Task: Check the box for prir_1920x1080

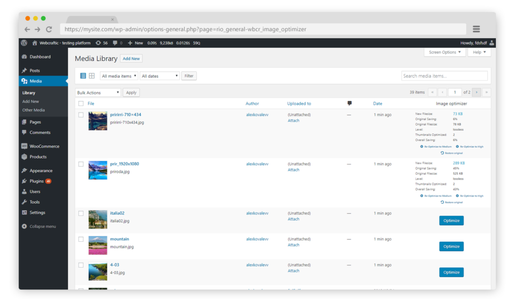Action: tap(81, 164)
